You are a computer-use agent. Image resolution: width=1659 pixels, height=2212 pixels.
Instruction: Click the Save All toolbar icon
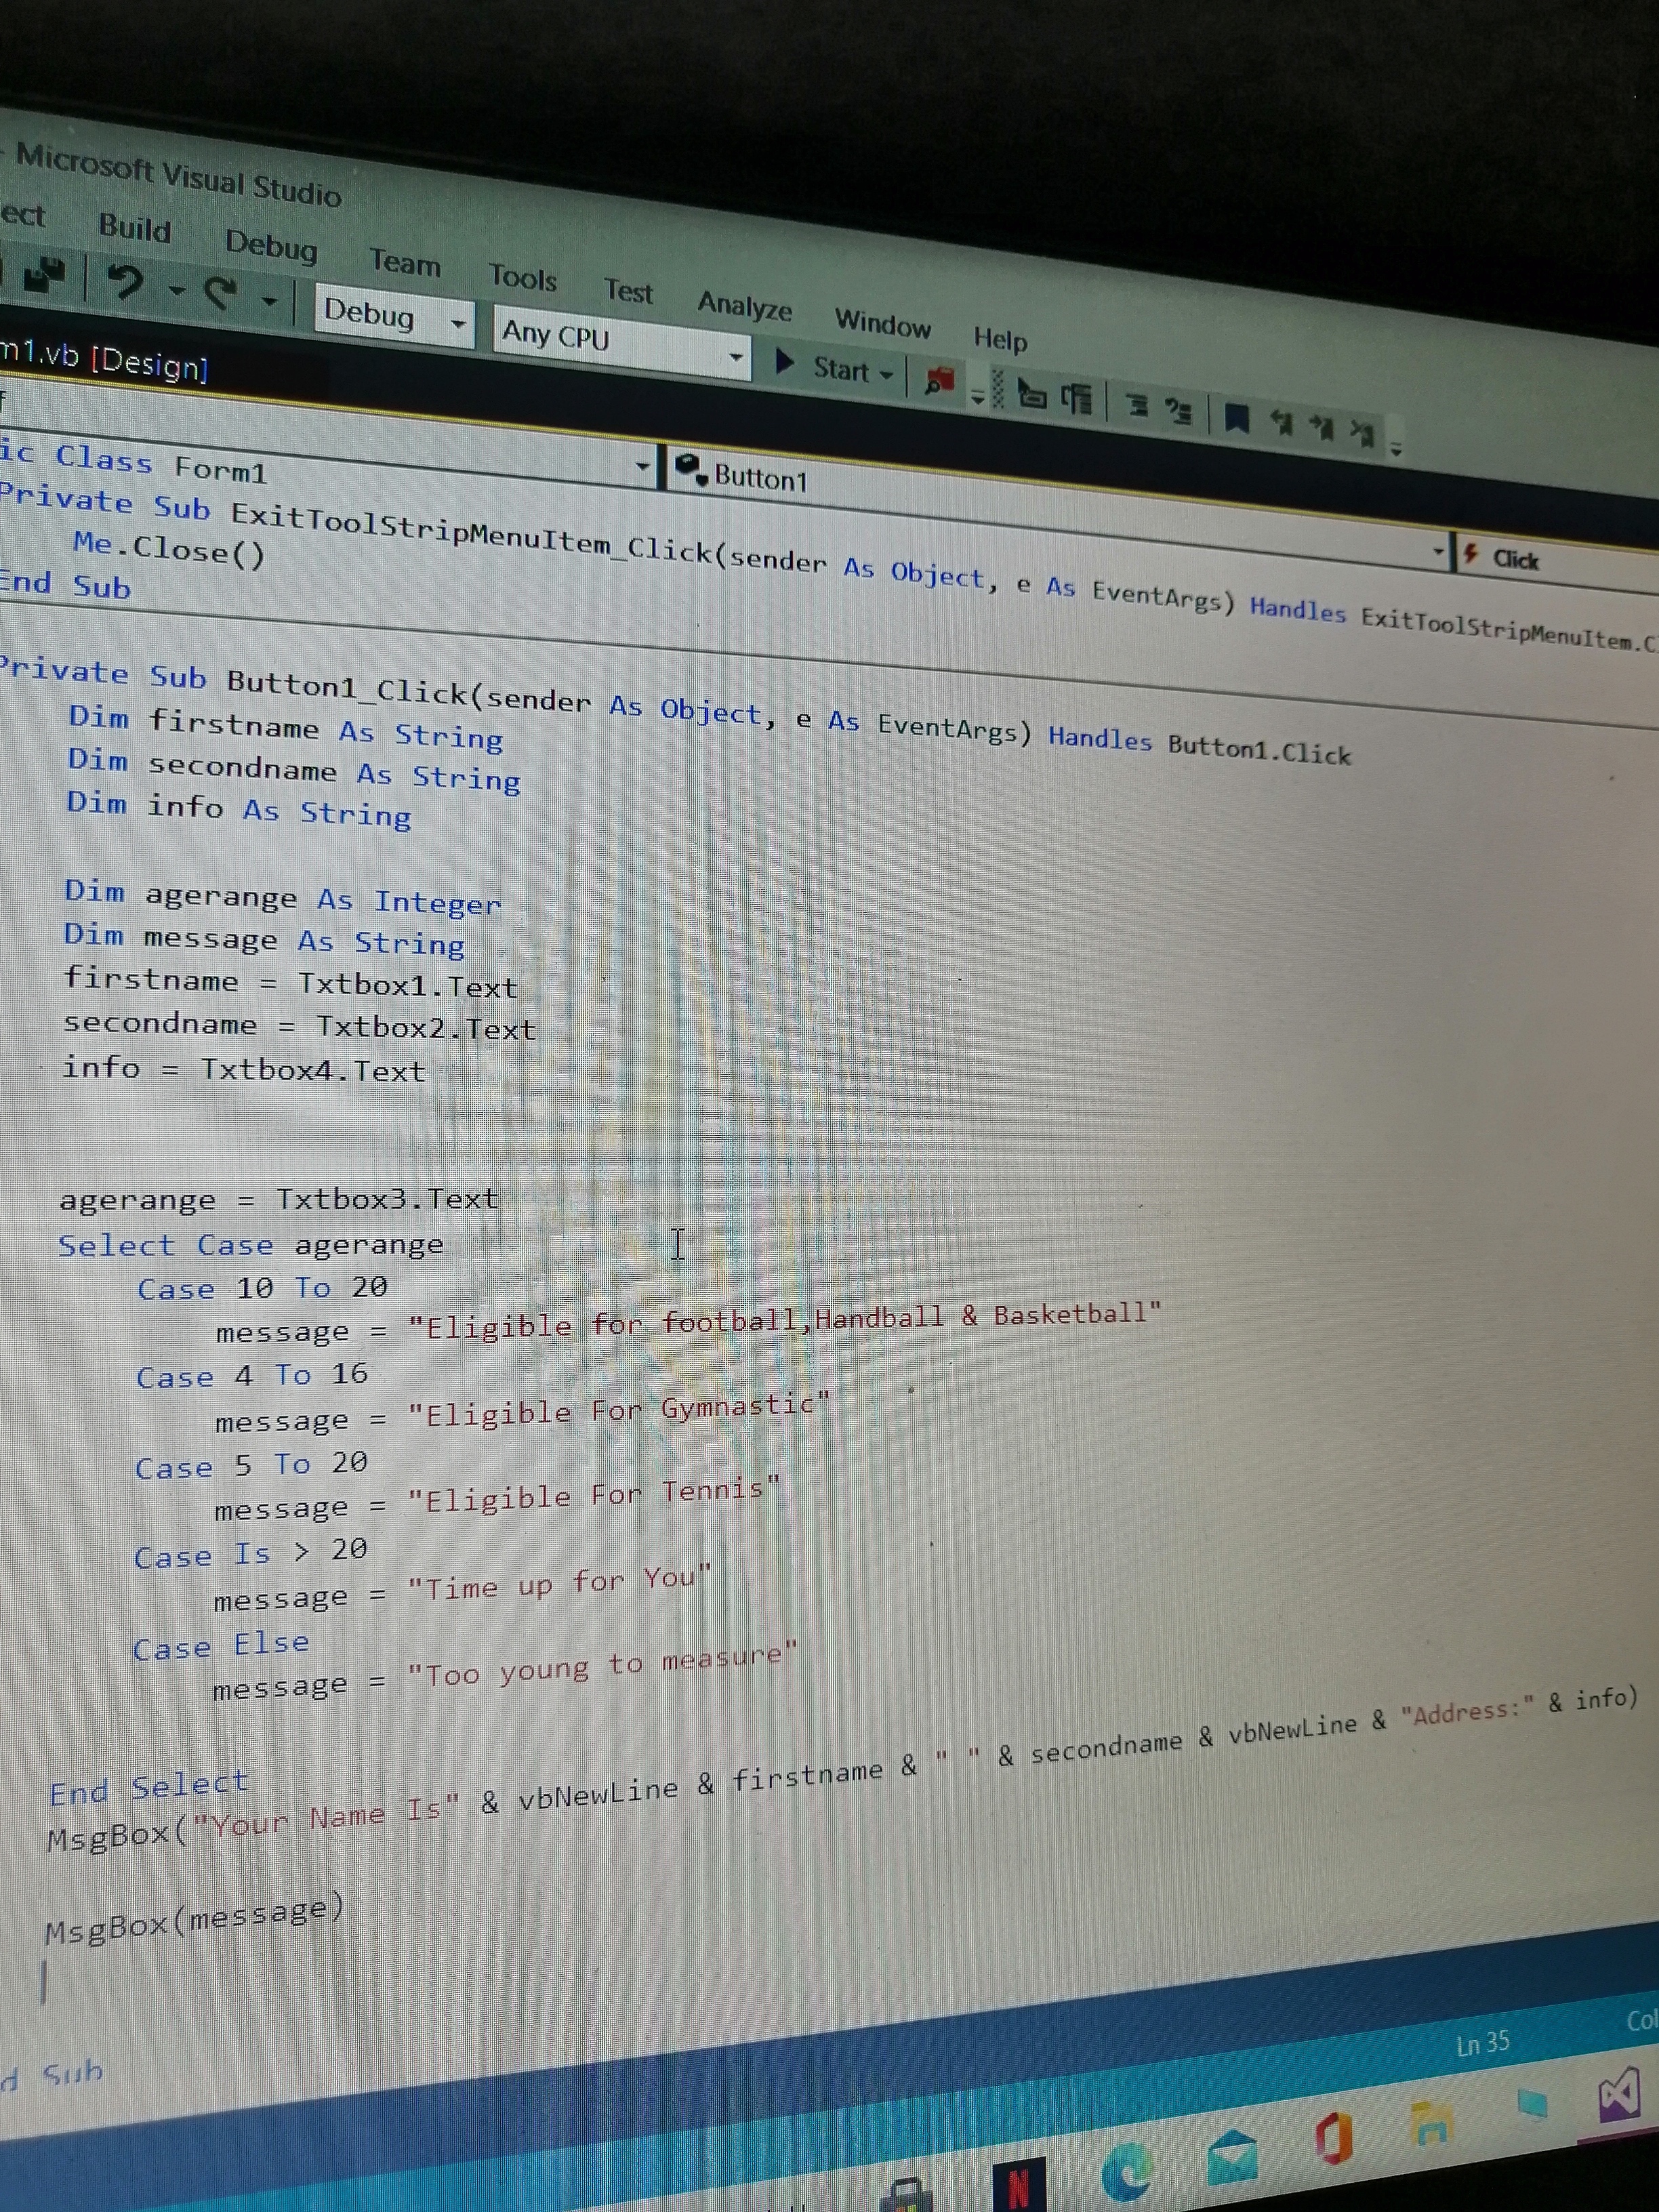(x=44, y=275)
